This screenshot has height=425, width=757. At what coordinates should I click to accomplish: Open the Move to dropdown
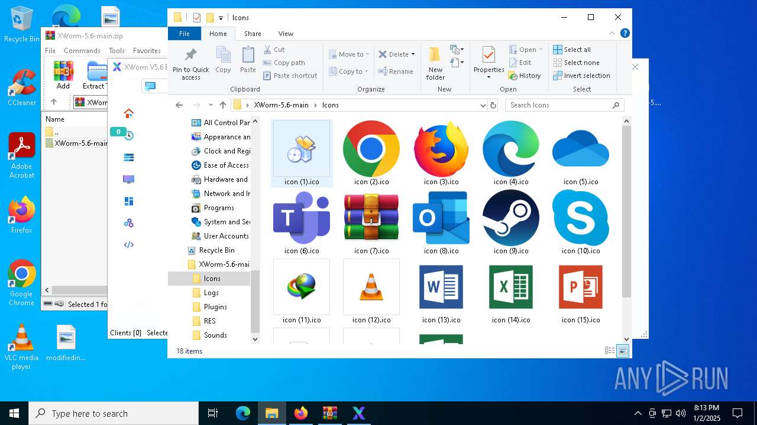pyautogui.click(x=349, y=54)
